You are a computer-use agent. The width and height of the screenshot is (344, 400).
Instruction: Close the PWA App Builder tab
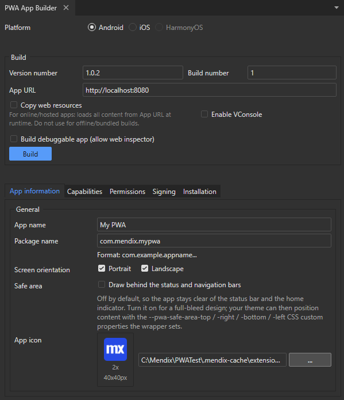point(66,8)
